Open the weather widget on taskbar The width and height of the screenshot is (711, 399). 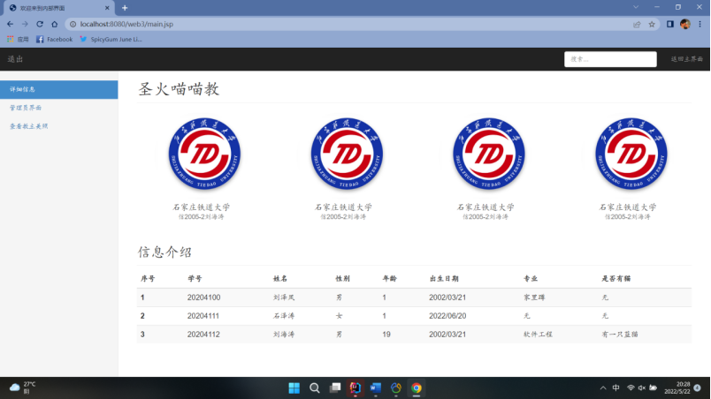[x=23, y=388]
